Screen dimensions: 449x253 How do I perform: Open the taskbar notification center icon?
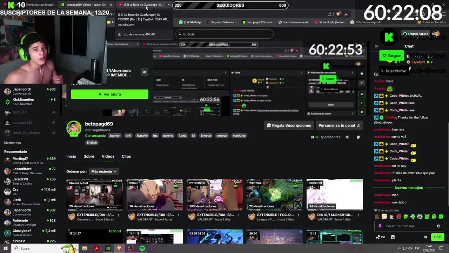pyautogui.click(x=441, y=248)
